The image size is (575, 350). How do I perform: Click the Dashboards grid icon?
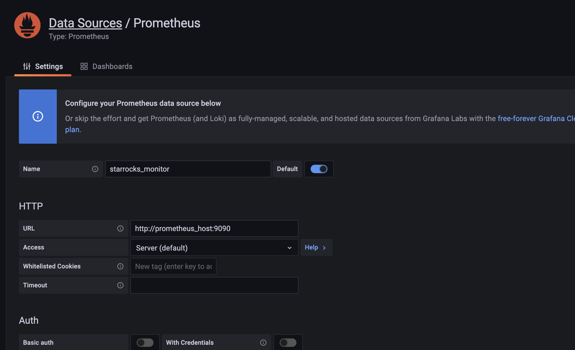tap(84, 66)
